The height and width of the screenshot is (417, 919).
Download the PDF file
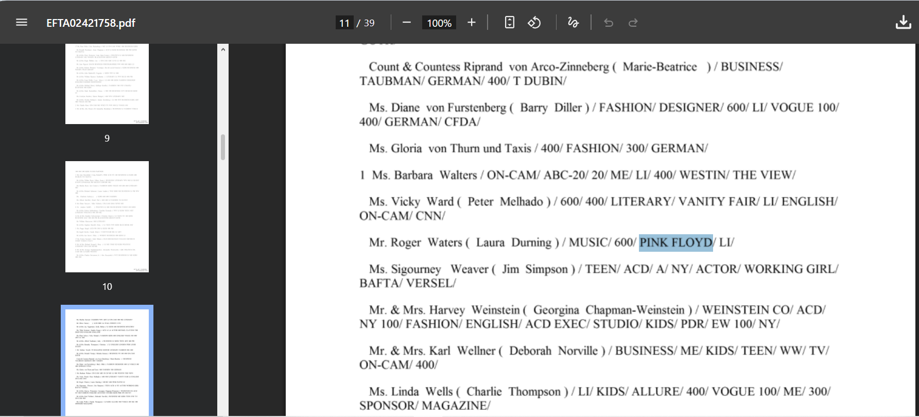point(904,23)
